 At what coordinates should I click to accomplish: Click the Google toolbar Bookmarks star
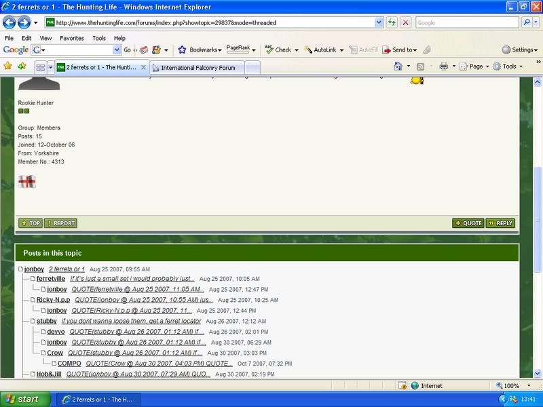[182, 50]
